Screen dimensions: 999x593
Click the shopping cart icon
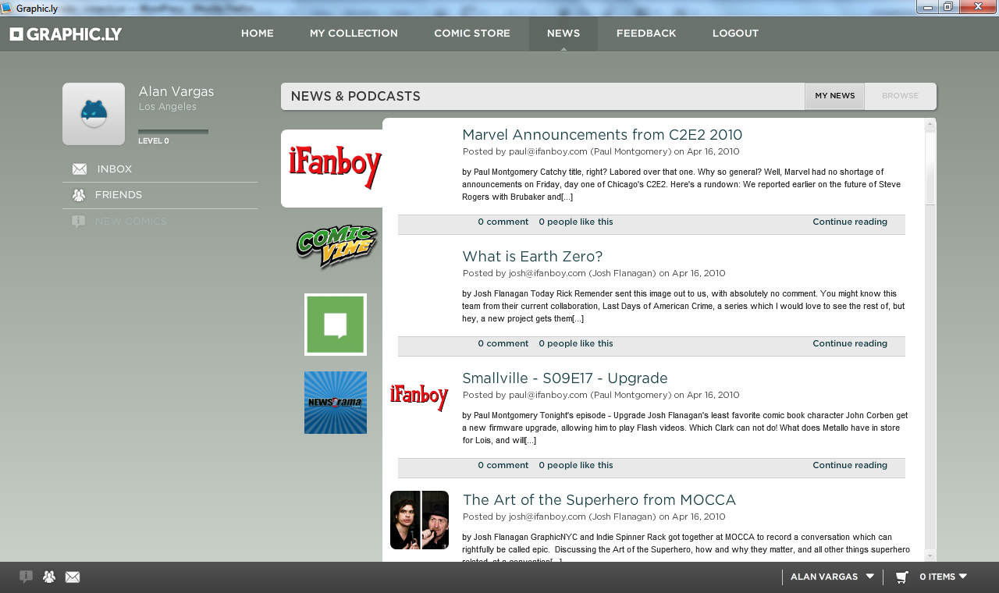(901, 577)
